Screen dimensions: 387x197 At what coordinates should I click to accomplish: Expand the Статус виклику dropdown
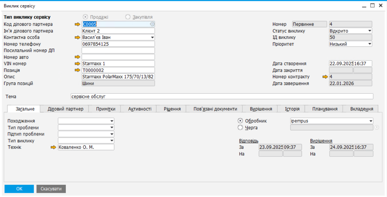(x=370, y=31)
